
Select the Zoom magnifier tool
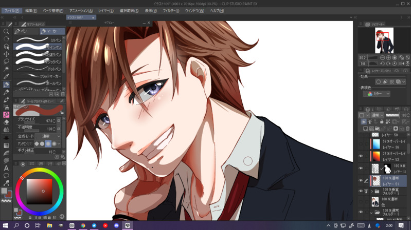[x=6, y=32]
